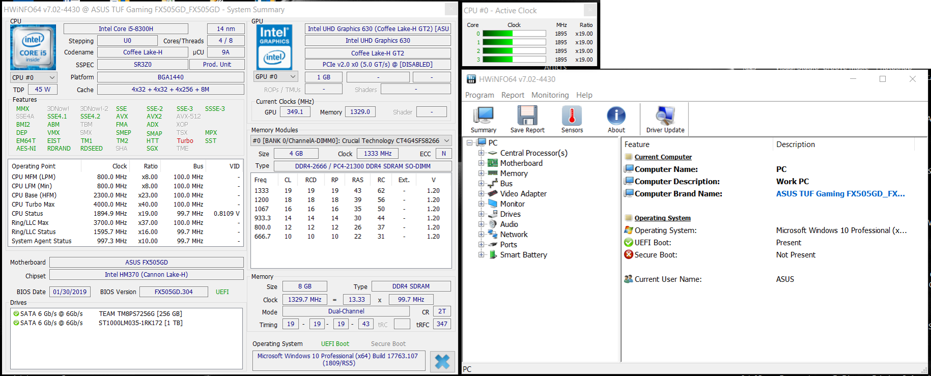Expand the Central Processor(s) tree node
The height and width of the screenshot is (376, 931).
(481, 153)
